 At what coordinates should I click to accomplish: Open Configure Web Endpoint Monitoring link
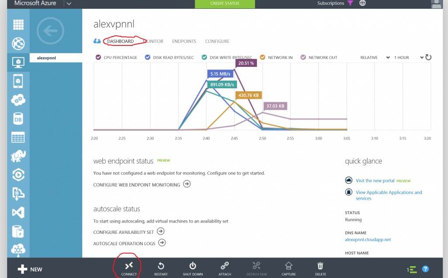point(142,184)
